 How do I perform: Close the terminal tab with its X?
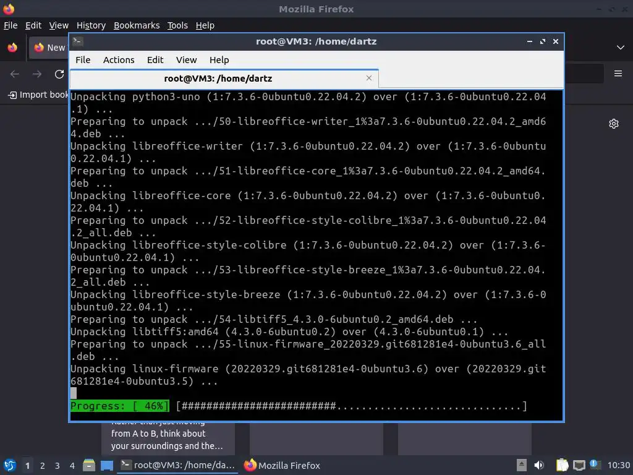click(368, 78)
